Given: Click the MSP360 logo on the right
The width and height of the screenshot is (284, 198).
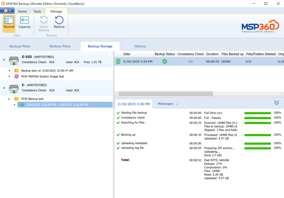Looking at the screenshot, I should tap(260, 26).
